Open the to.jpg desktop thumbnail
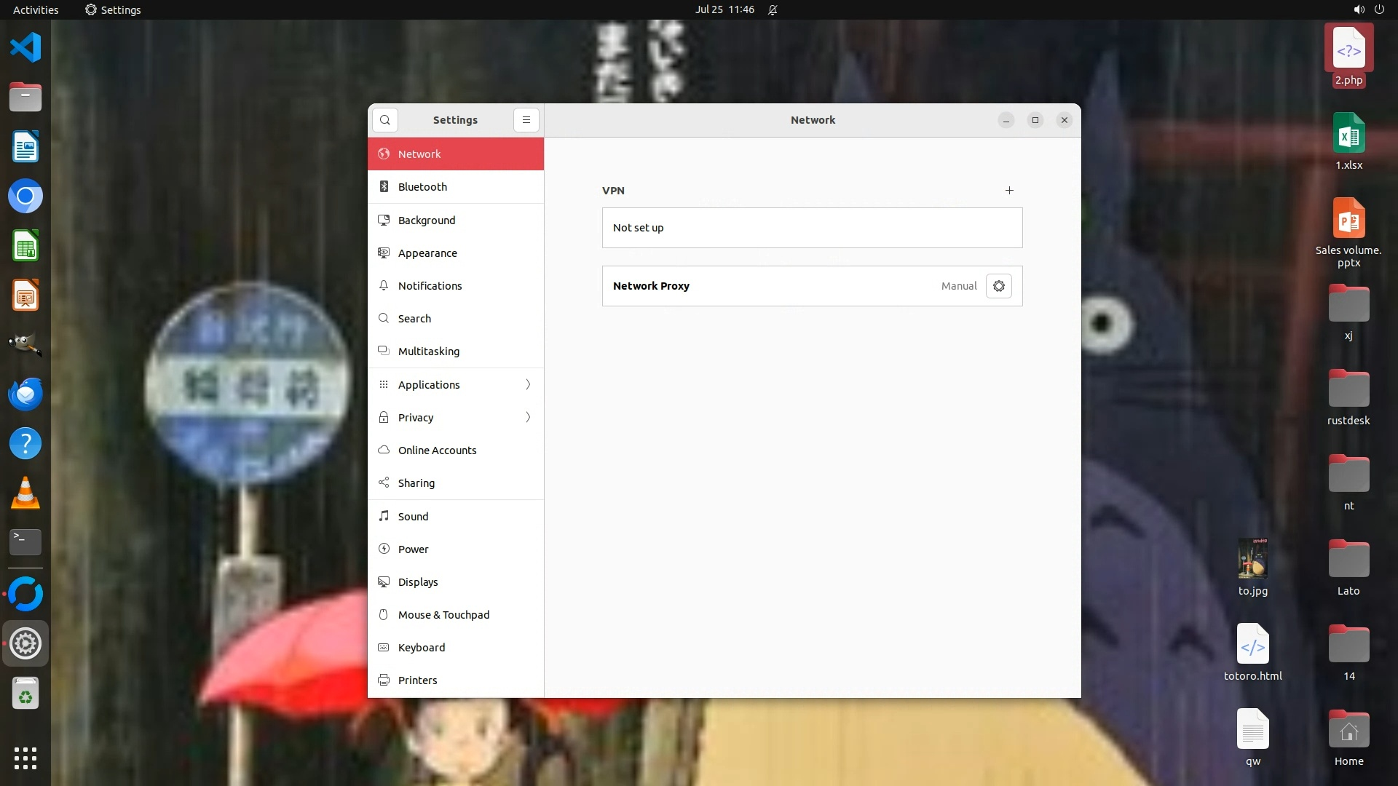This screenshot has height=786, width=1398. (1252, 559)
